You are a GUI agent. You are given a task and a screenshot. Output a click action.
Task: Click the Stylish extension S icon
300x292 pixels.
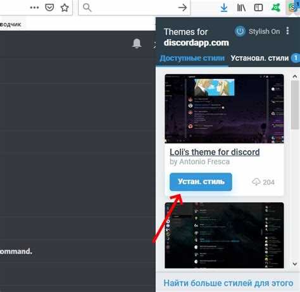coord(292,8)
